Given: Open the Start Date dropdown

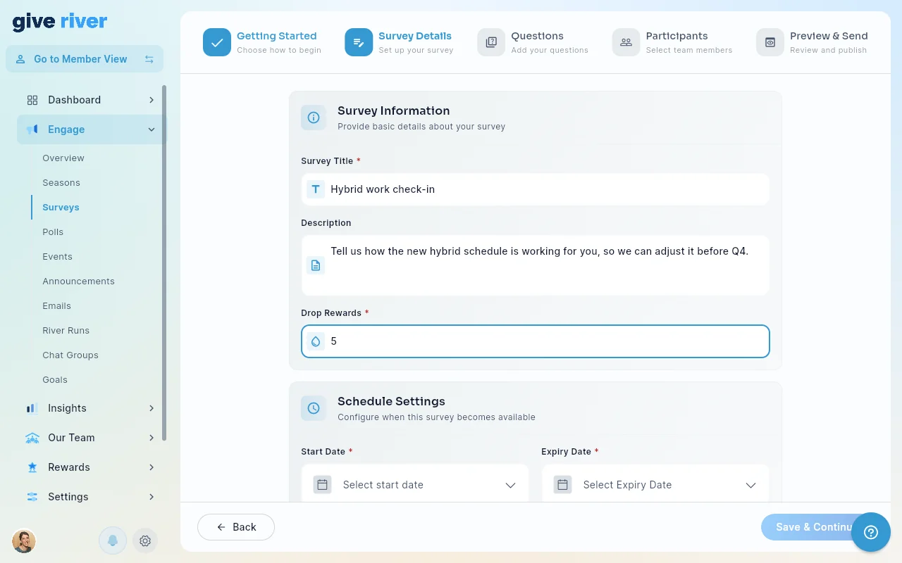Looking at the screenshot, I should (415, 484).
